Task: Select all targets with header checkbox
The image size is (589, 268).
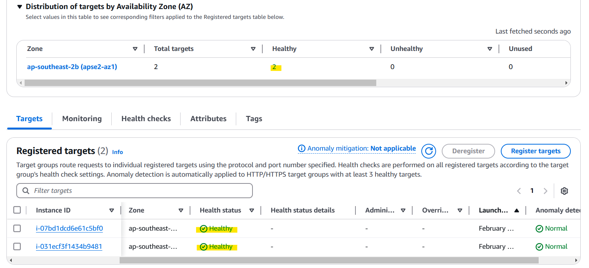Action: (x=17, y=210)
